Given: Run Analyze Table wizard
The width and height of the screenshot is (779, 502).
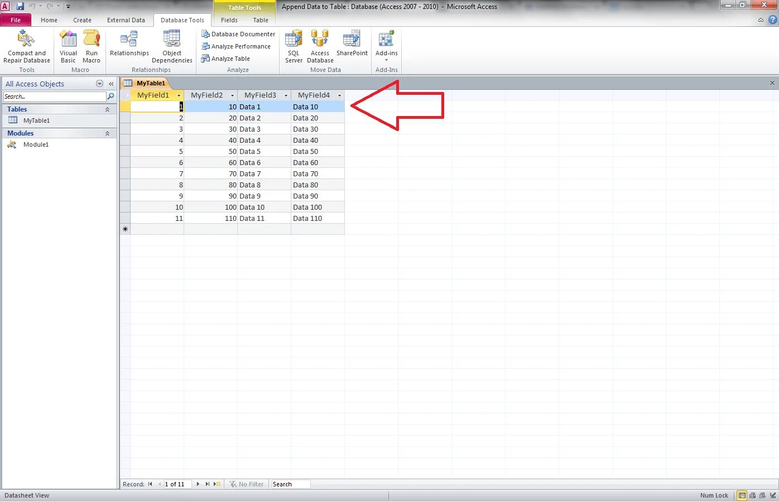Looking at the screenshot, I should (x=225, y=59).
